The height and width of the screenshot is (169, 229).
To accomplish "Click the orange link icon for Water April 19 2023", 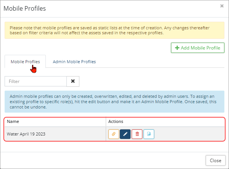I will pos(114,134).
